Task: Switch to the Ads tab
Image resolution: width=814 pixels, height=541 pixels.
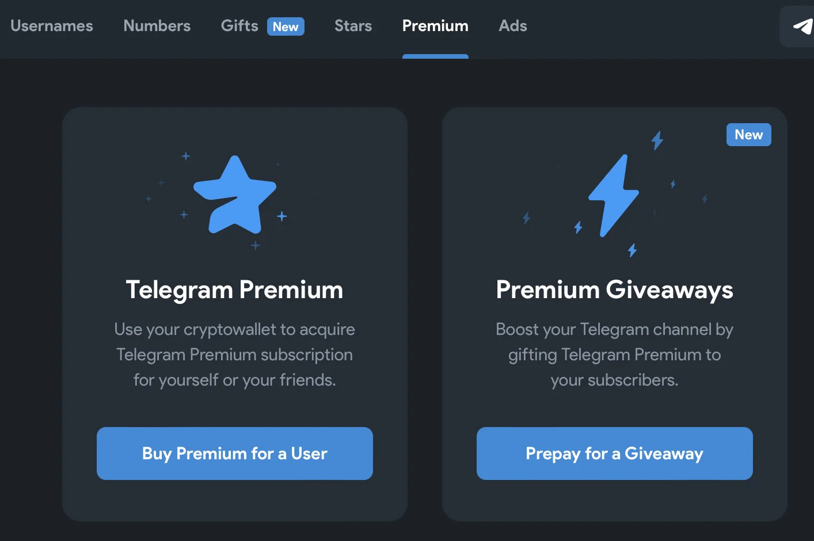Action: pyautogui.click(x=513, y=26)
